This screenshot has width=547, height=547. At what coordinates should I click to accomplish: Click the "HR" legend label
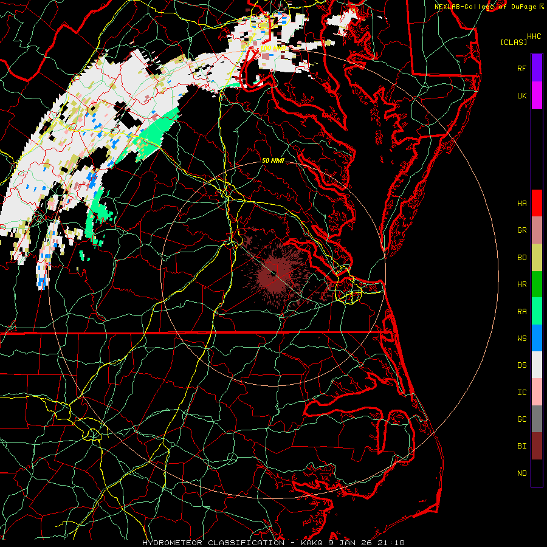click(x=521, y=284)
